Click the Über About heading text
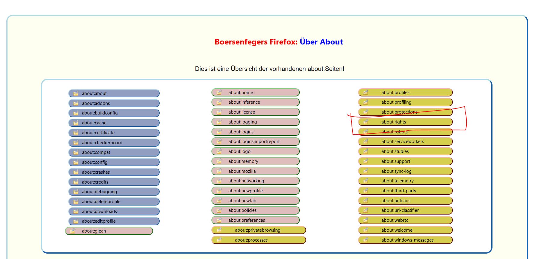 coord(321,42)
